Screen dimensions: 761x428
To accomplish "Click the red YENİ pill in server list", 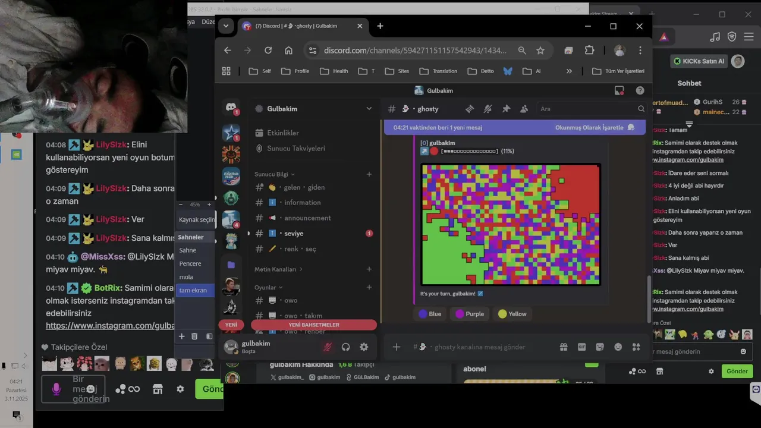I will [231, 325].
